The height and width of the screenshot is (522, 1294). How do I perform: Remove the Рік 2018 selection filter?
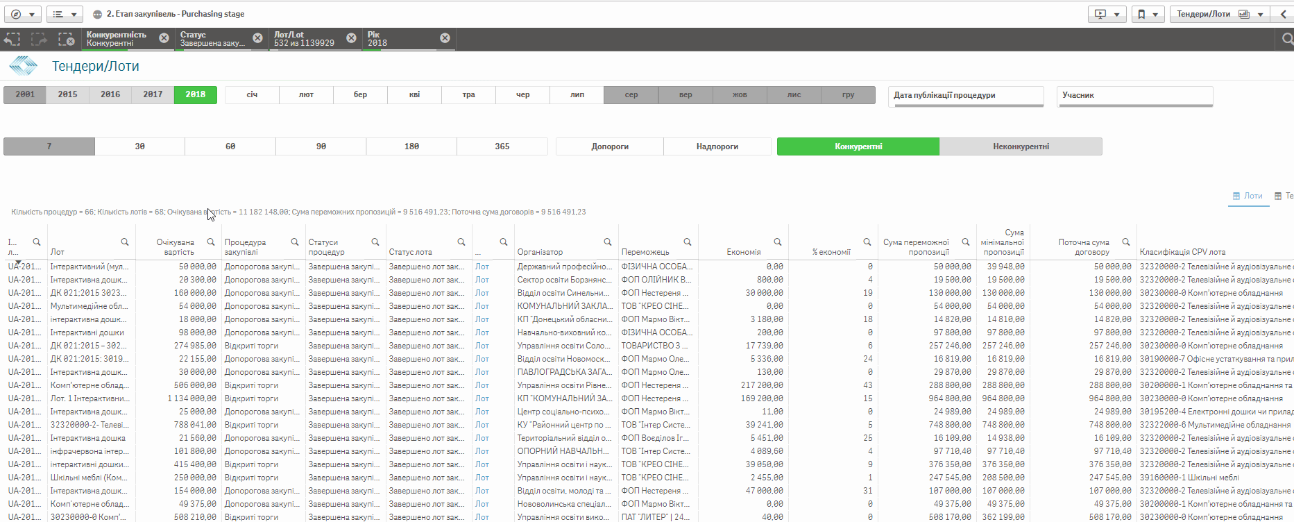pos(445,38)
